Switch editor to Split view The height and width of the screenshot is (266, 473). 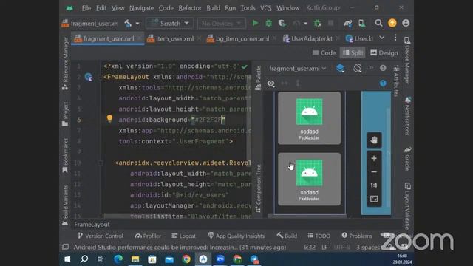click(x=353, y=52)
